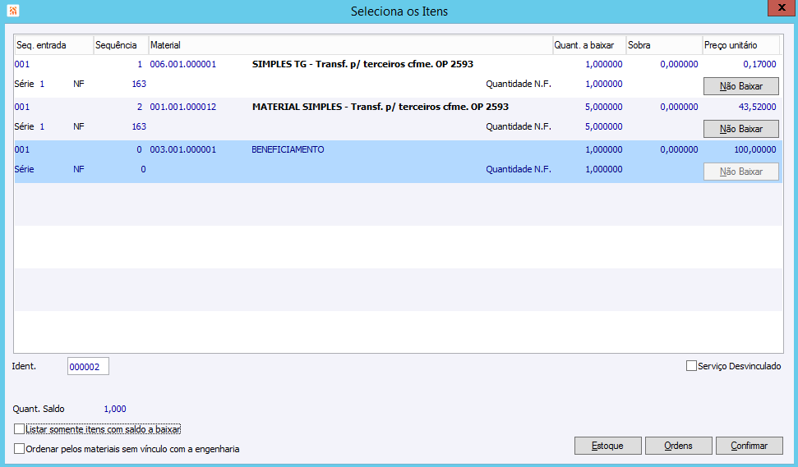The width and height of the screenshot is (798, 467).
Task: Toggle Ordenar pelos materiais sem vínculo com a engenharia
Action: pyautogui.click(x=20, y=449)
